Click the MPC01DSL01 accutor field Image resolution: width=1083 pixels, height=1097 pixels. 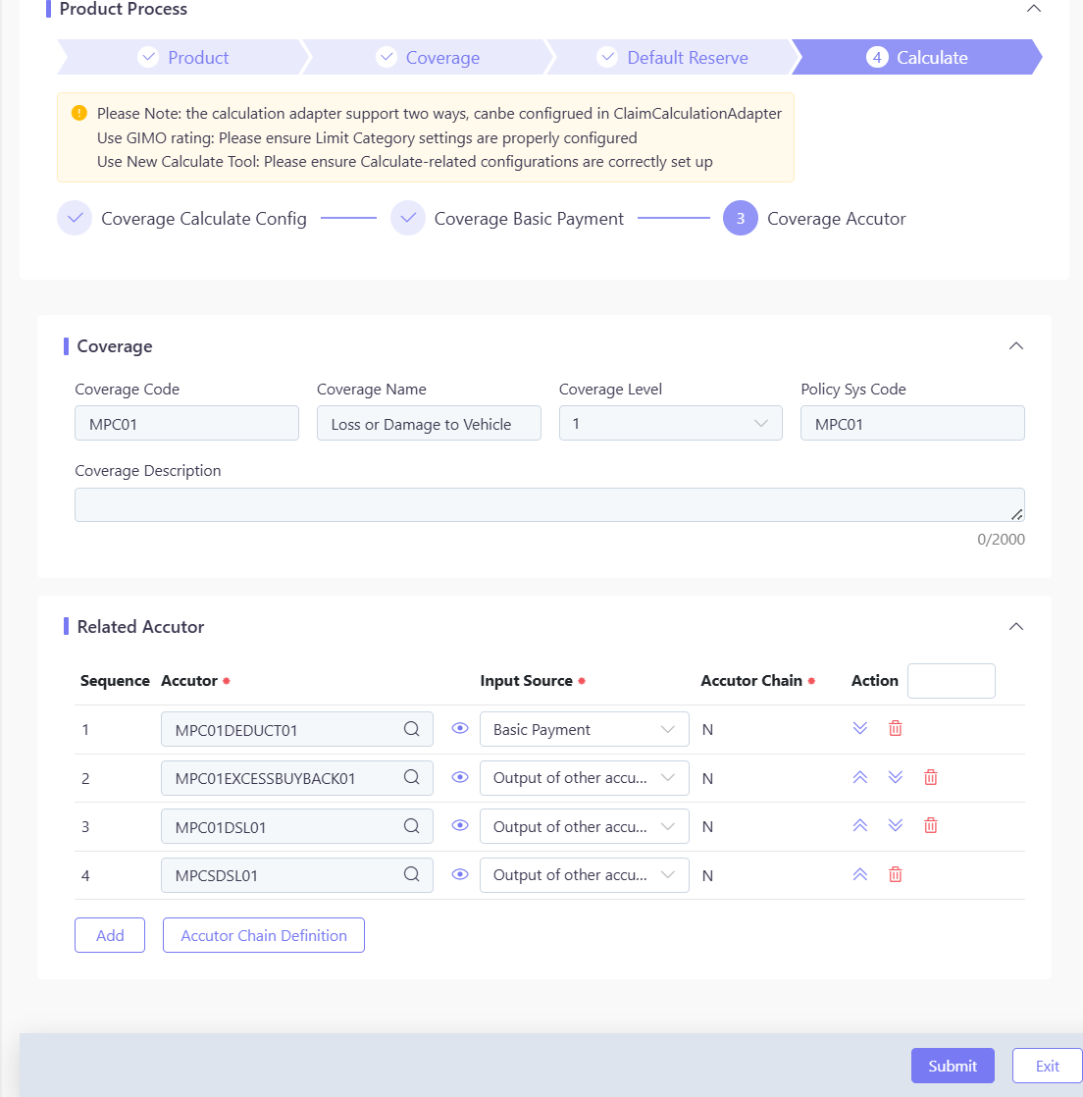coord(297,826)
